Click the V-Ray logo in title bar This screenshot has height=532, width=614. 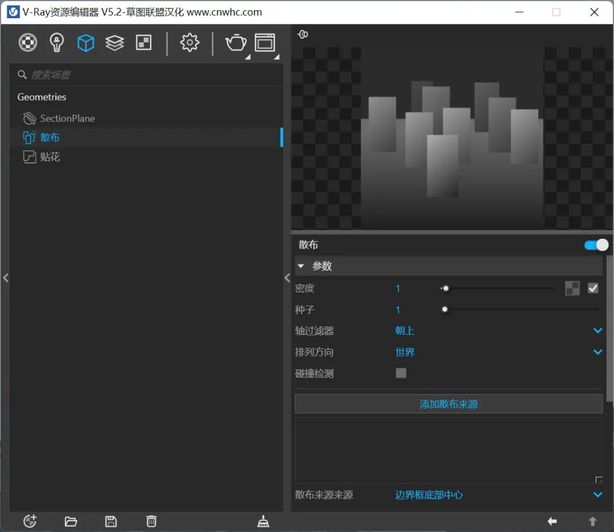point(13,12)
